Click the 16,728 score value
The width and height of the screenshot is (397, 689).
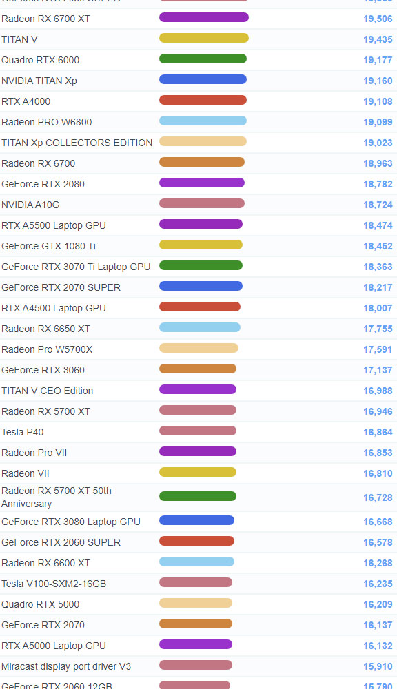[378, 497]
